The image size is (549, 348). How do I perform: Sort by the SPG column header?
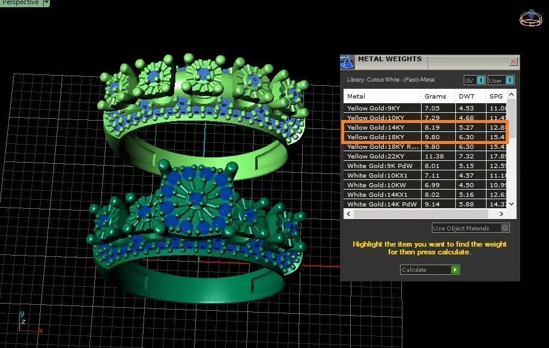click(496, 96)
